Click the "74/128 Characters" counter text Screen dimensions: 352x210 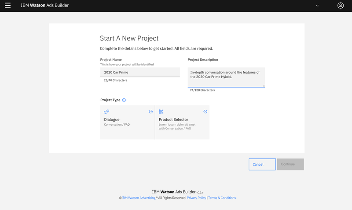point(202,90)
